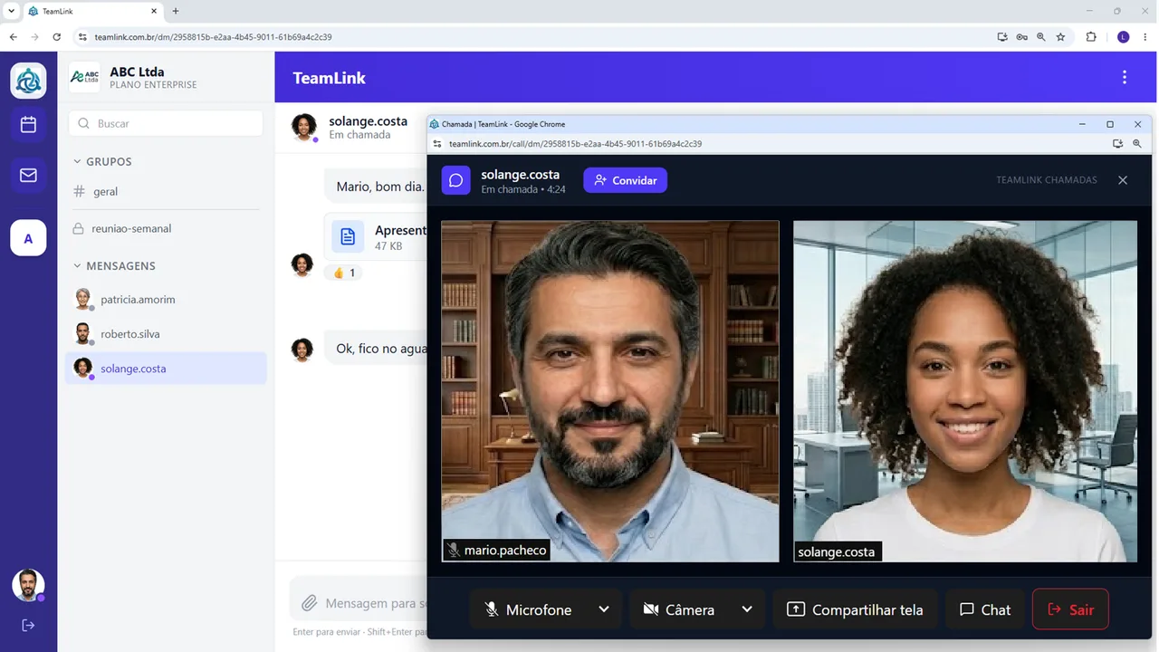The width and height of the screenshot is (1159, 652).
Task: Open the mail envelope icon in sidebar
Action: (28, 176)
